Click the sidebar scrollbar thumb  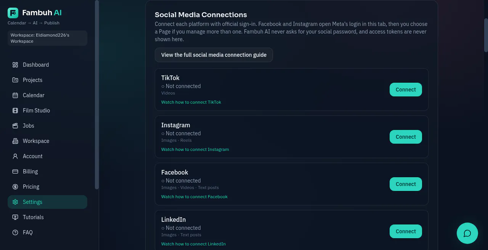click(97, 95)
